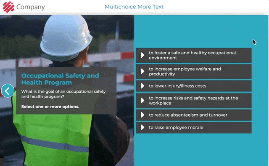The image size is (269, 166).
Task: Click arrow icon beside 'reduce absenteeism' option
Action: [x=142, y=115]
